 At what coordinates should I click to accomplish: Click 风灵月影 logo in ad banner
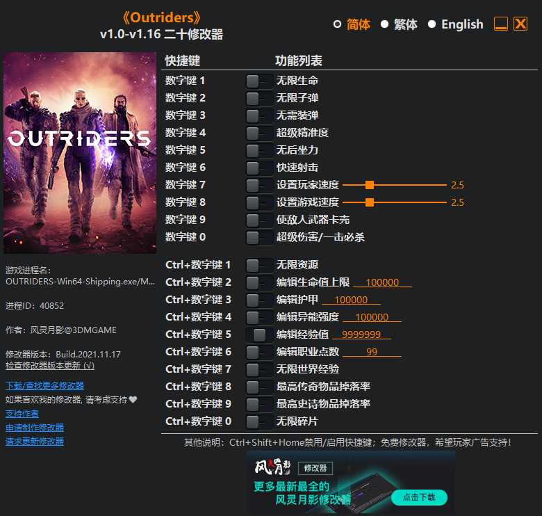point(272,467)
